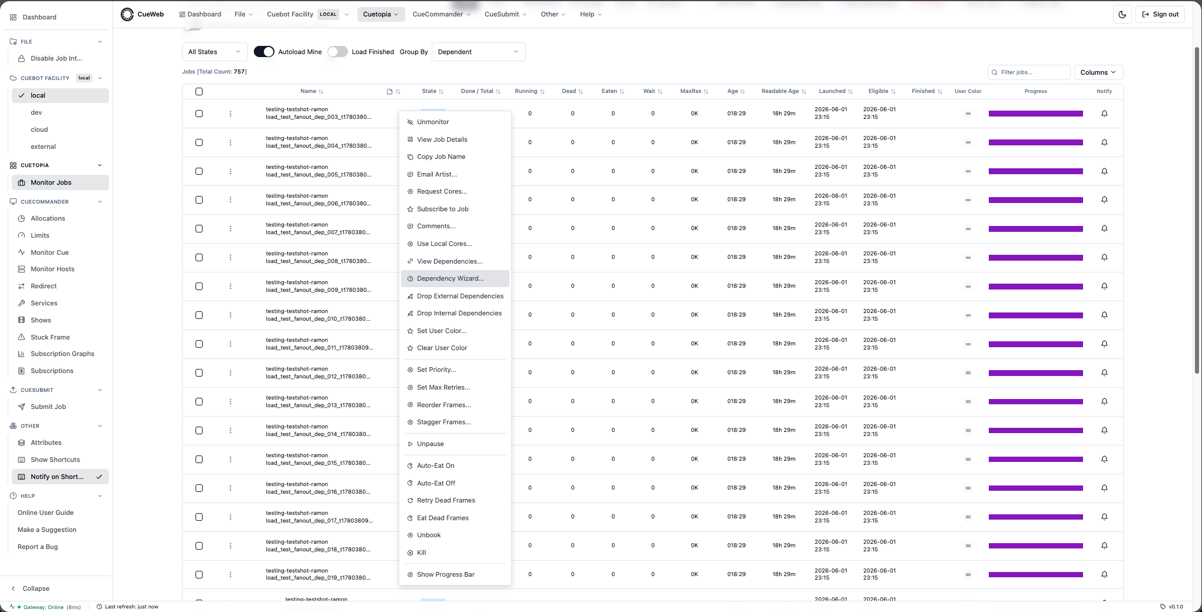
Task: Open Cuebot Facility menu in top bar
Action: [307, 14]
